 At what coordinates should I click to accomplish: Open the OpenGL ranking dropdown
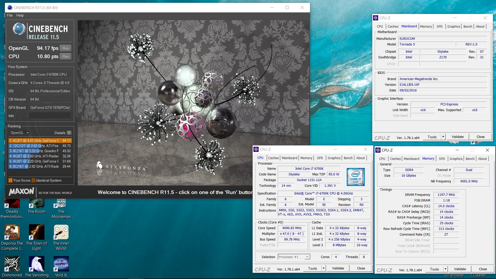(19, 133)
